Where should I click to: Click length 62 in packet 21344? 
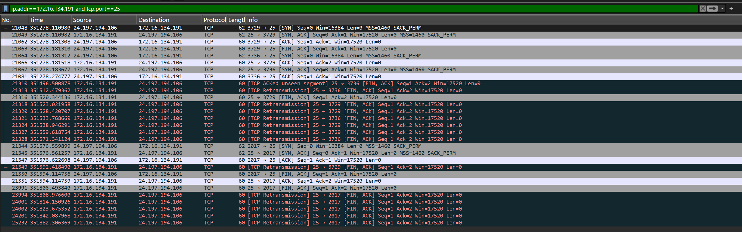(242, 146)
